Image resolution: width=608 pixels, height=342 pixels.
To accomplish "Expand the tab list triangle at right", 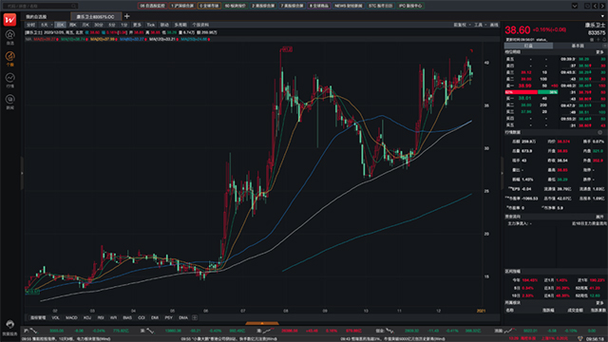I will (x=602, y=16).
